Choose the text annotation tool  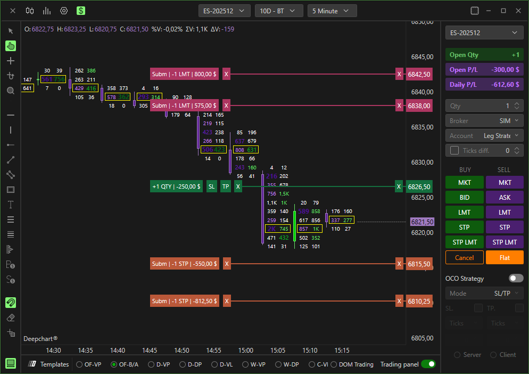coord(11,204)
